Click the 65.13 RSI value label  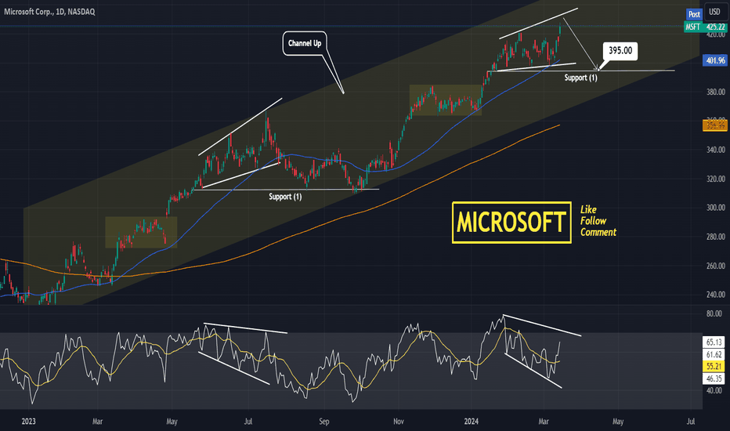(714, 342)
